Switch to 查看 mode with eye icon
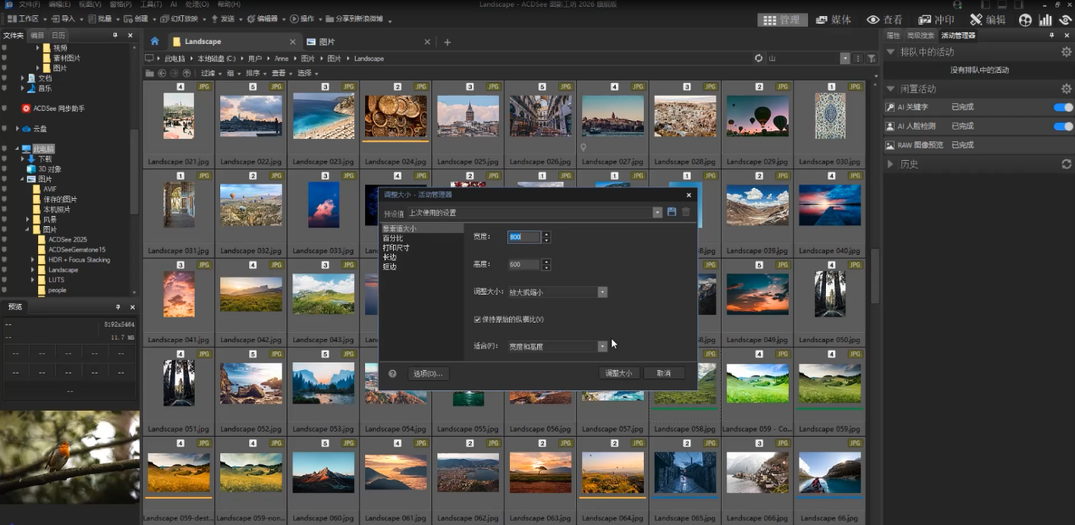1075x525 pixels. tap(884, 19)
